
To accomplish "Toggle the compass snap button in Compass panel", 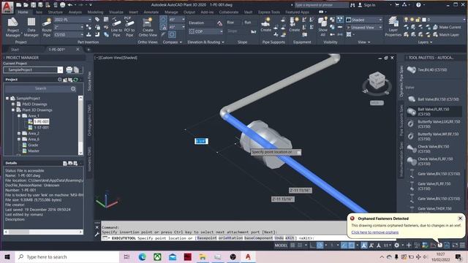I will 163,20.
